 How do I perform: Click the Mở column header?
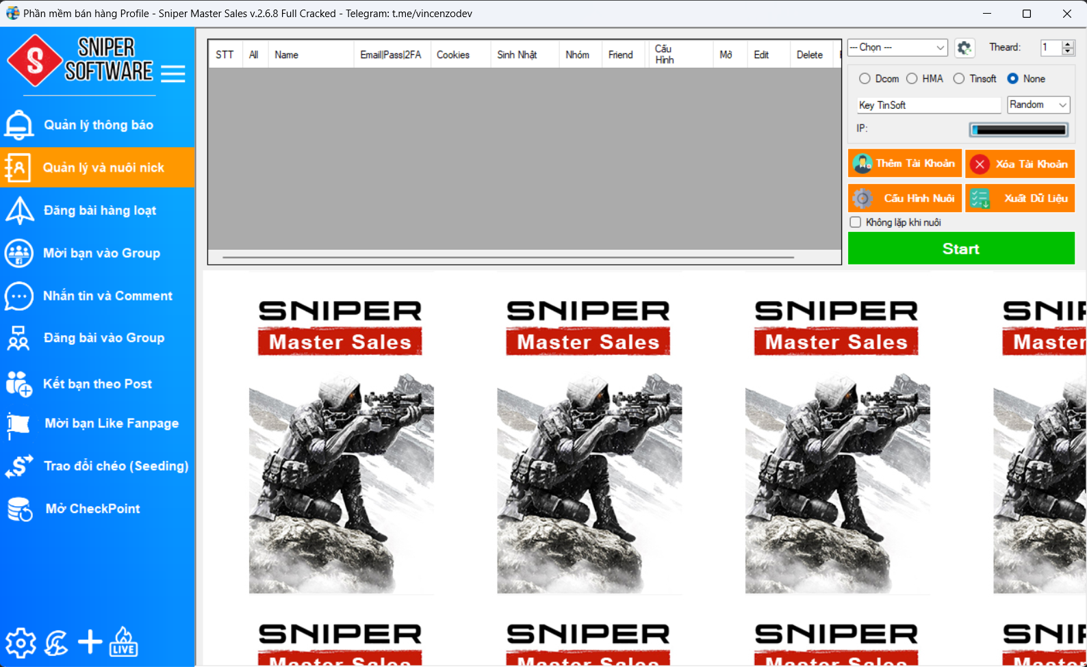pos(730,55)
